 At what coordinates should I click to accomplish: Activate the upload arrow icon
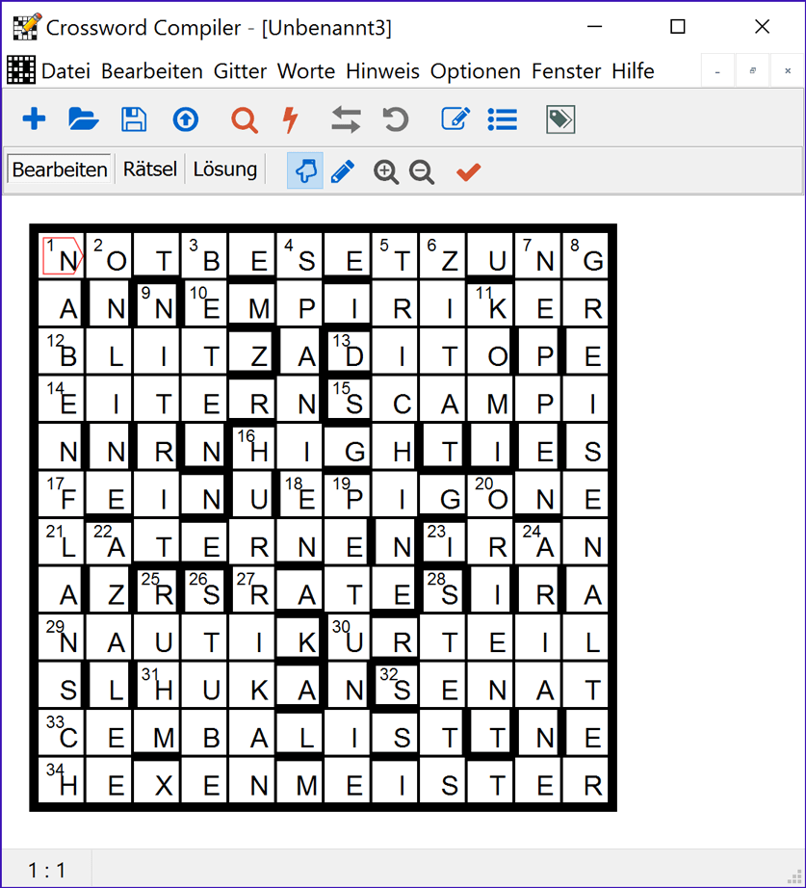pos(185,119)
